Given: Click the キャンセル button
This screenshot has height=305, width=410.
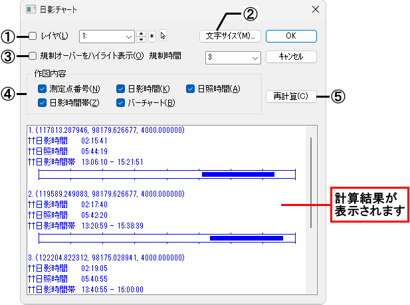Looking at the screenshot, I should pos(291,56).
